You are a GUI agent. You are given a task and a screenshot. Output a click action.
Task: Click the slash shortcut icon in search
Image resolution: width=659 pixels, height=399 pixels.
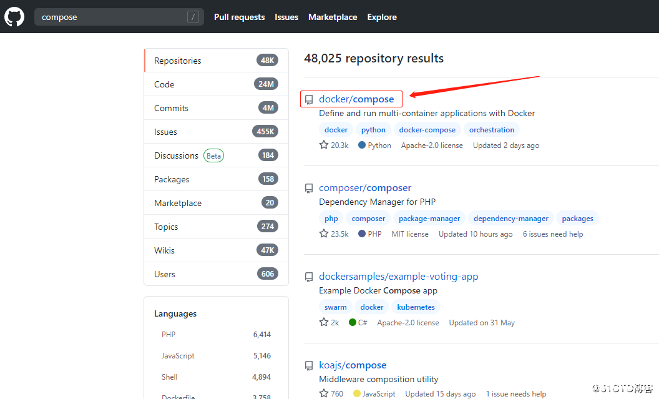(x=193, y=17)
